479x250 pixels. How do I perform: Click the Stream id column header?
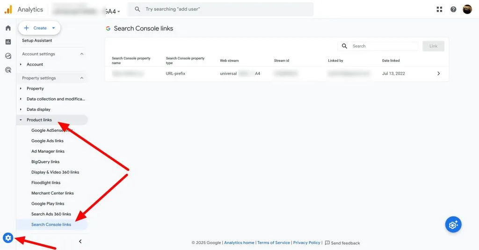tap(281, 60)
